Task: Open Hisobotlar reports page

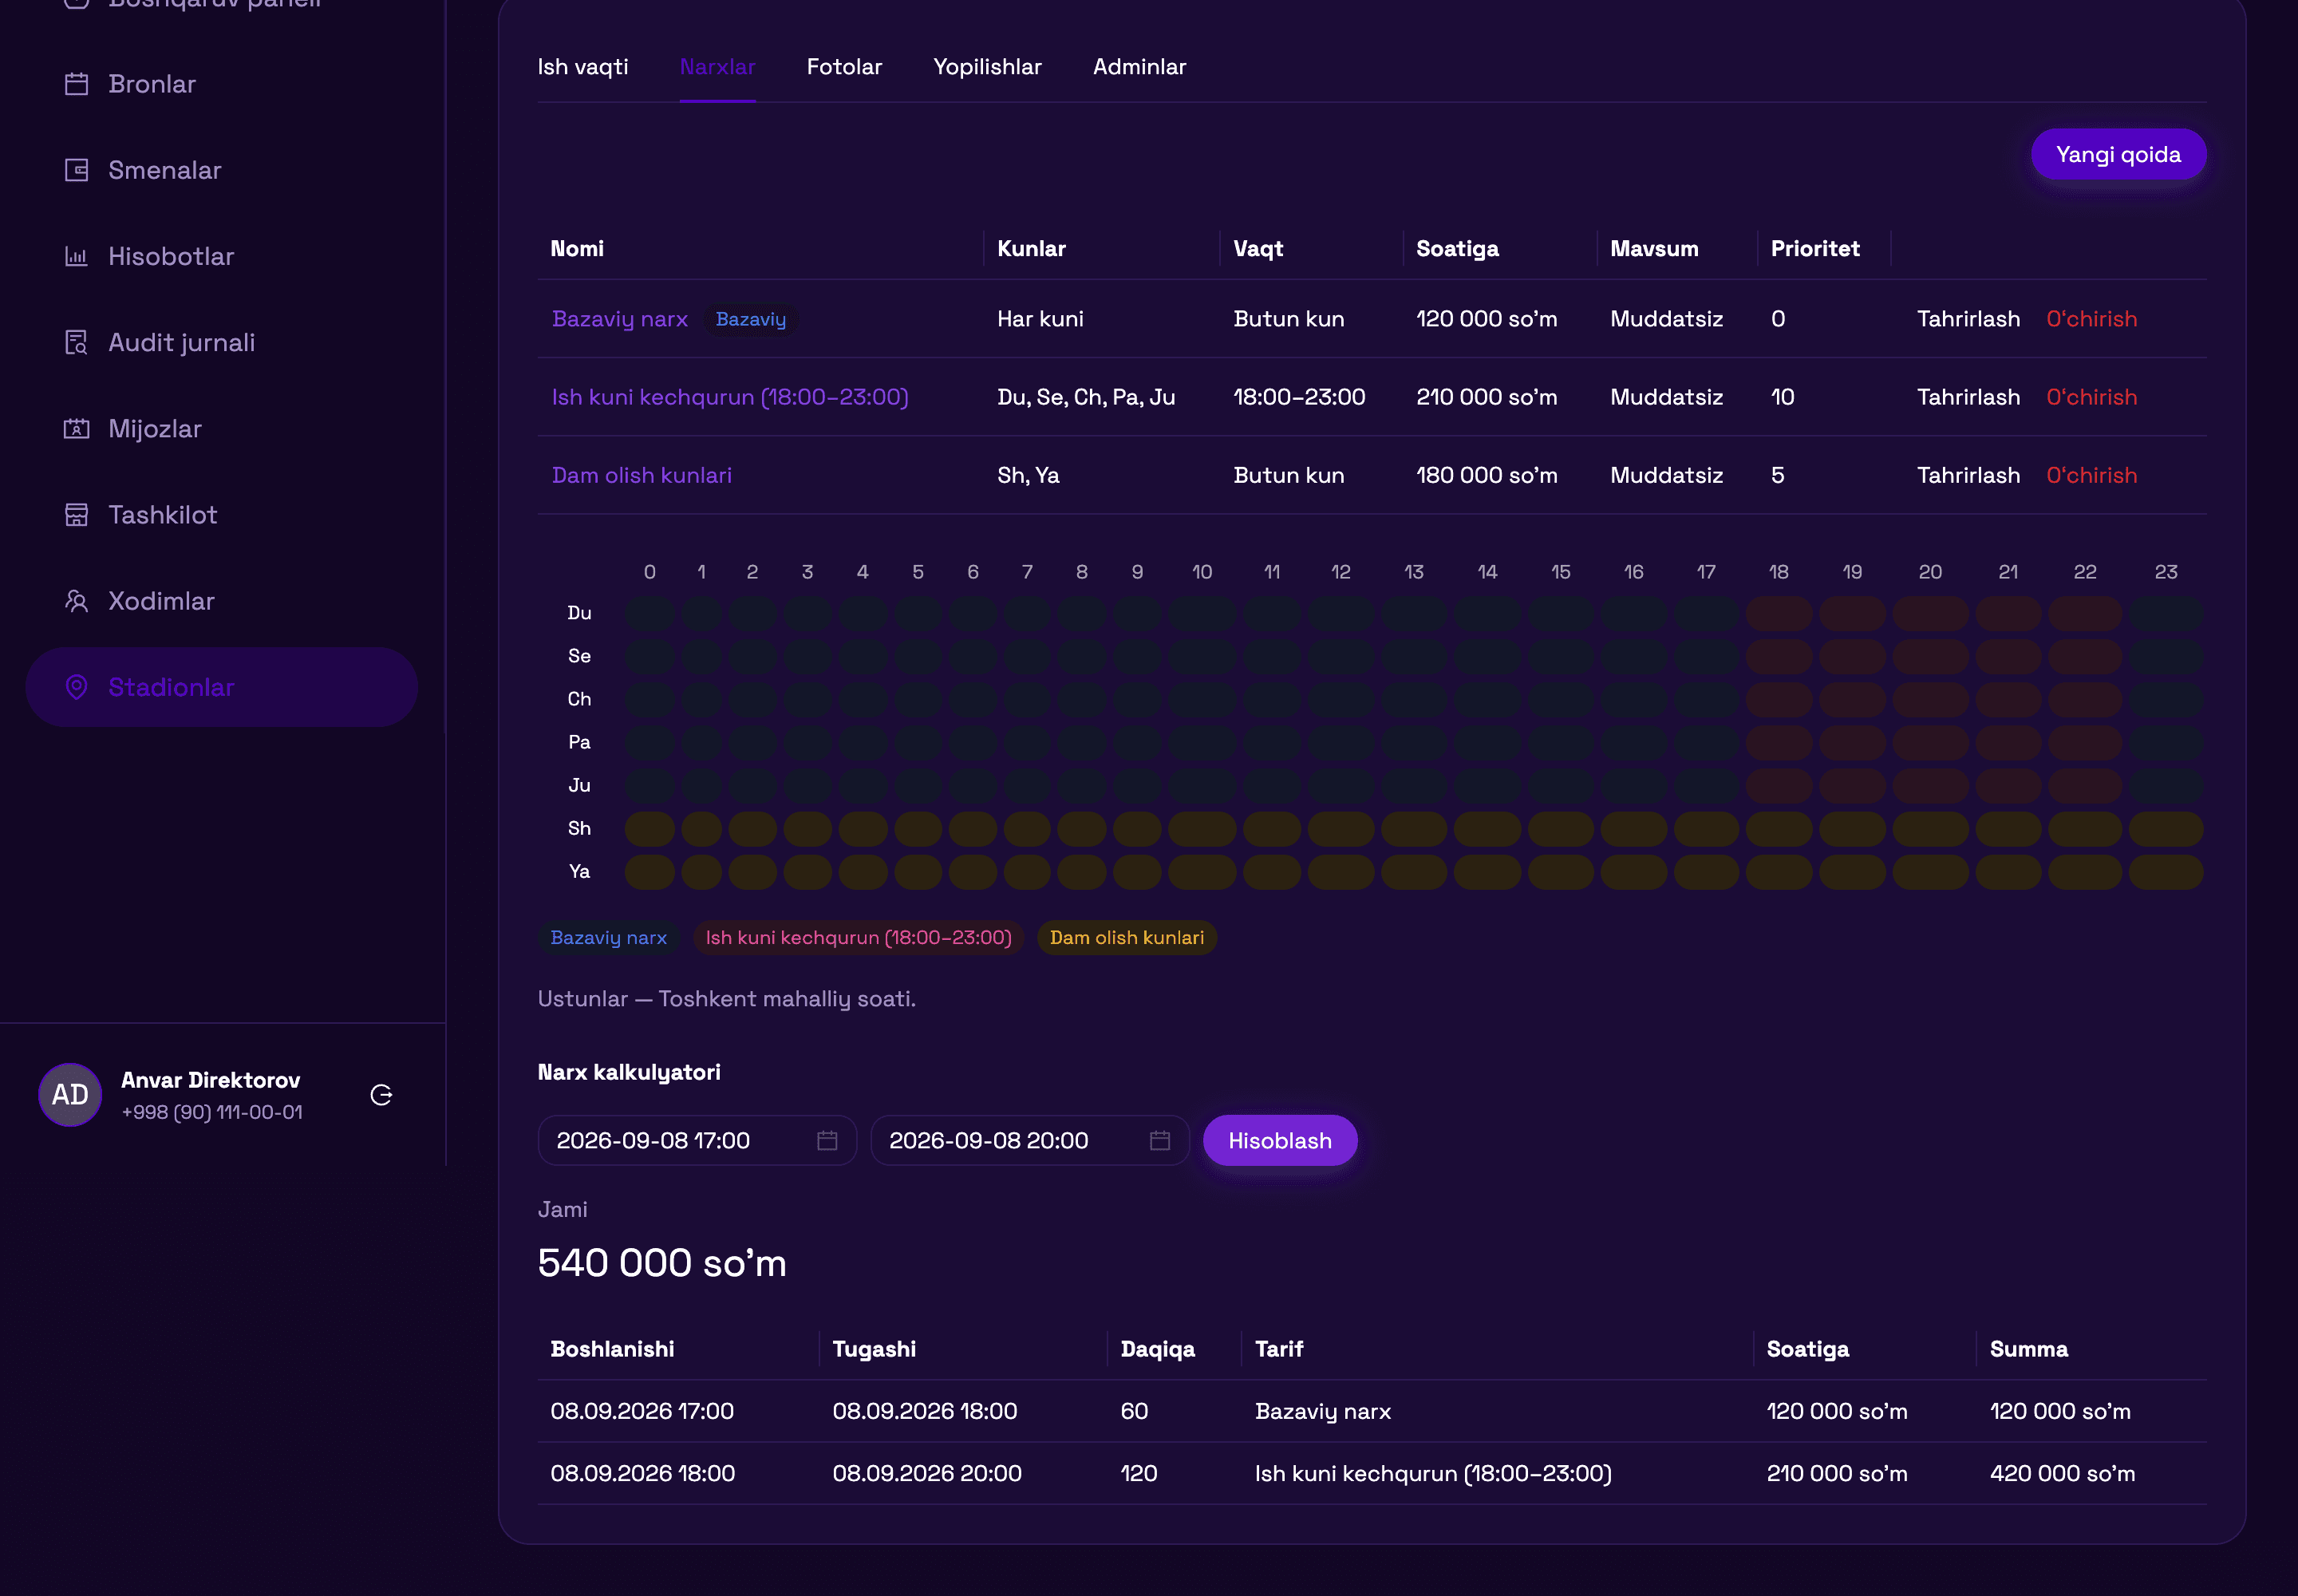Action: tap(222, 256)
